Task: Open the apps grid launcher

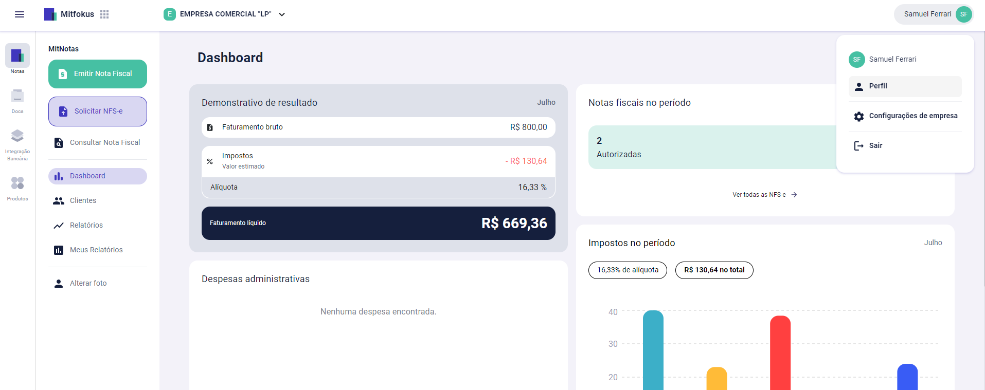Action: pos(104,14)
